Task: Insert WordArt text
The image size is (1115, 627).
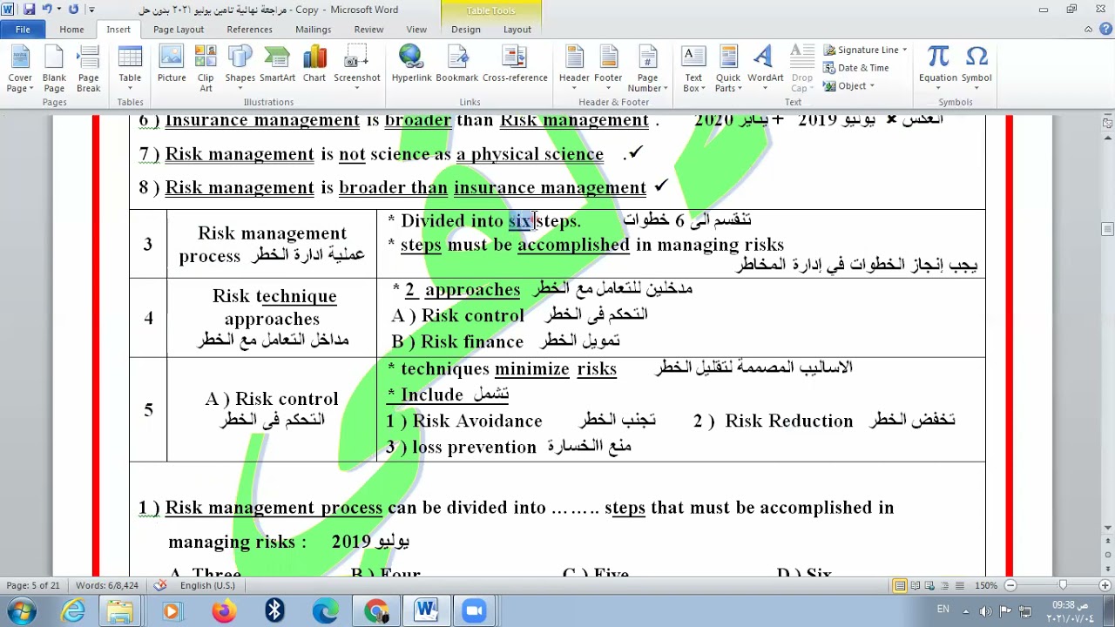Action: (x=765, y=70)
